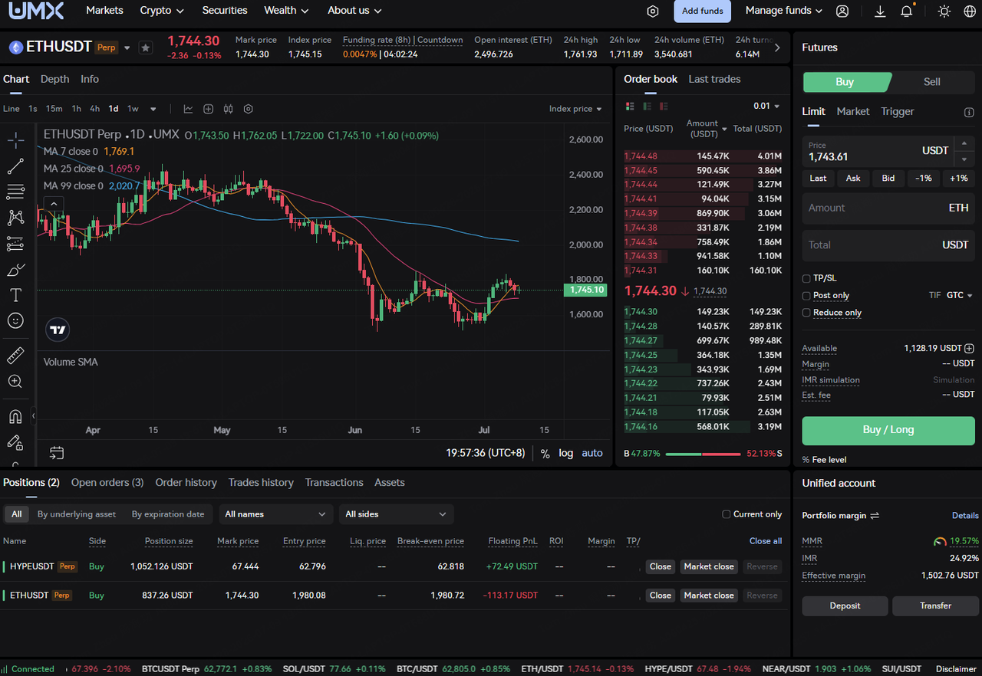982x676 pixels.
Task: Tick the Reduce only checkbox
Action: pyautogui.click(x=806, y=313)
